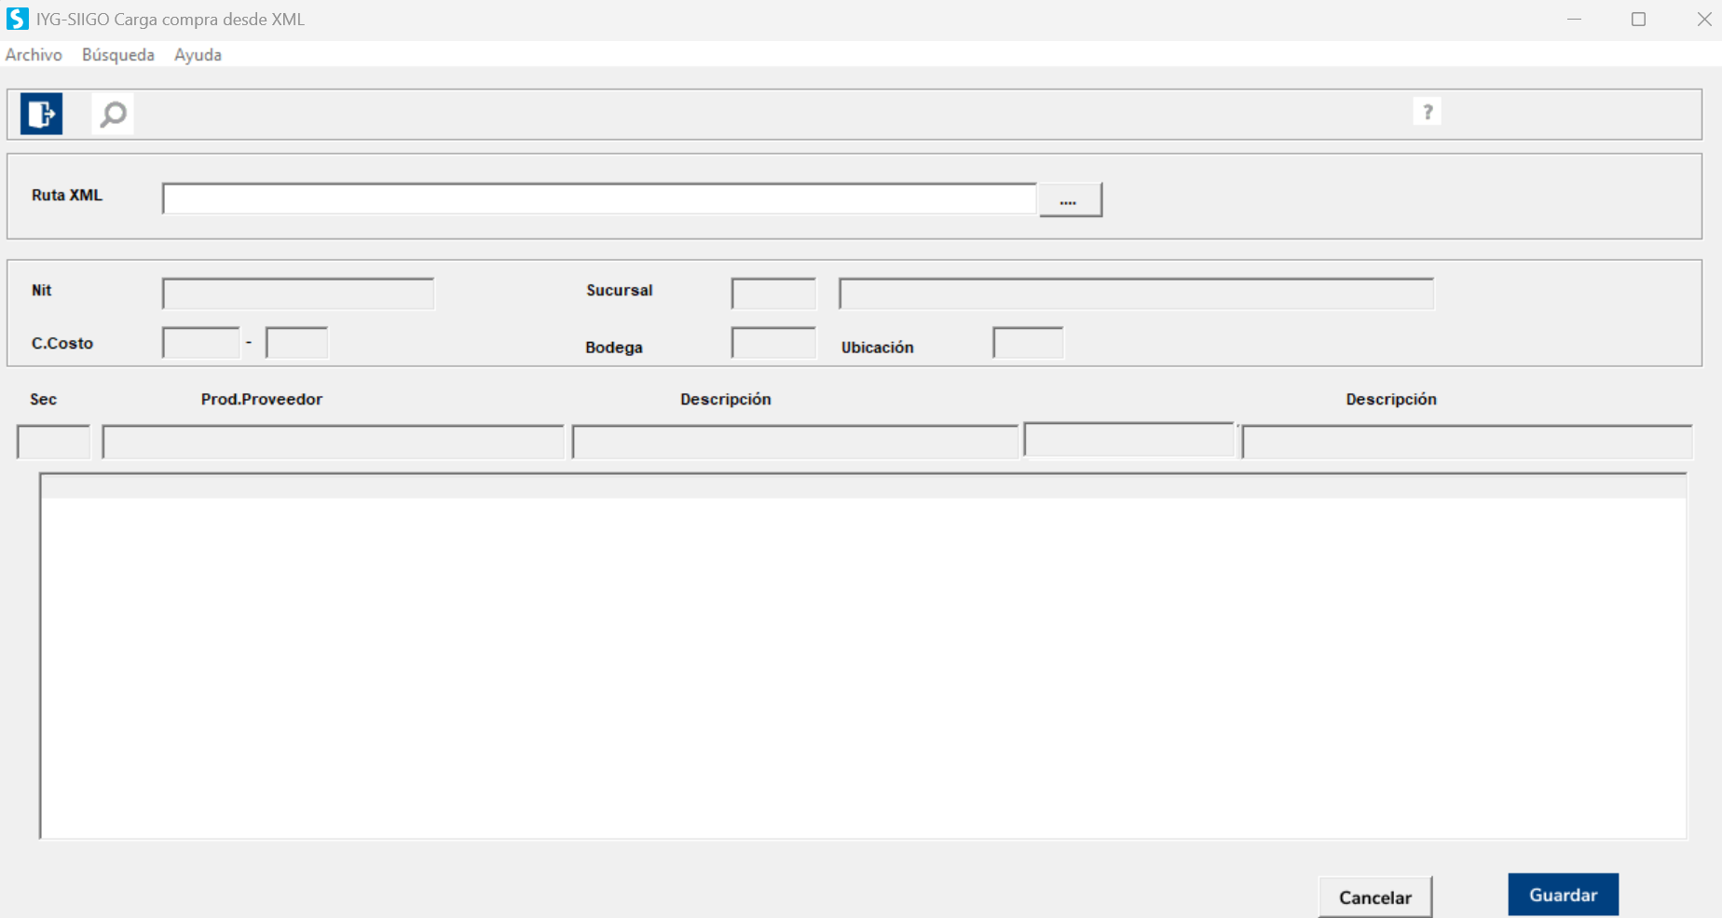Browse for XML file with ellipsis button
This screenshot has height=918, width=1722.
[1070, 200]
